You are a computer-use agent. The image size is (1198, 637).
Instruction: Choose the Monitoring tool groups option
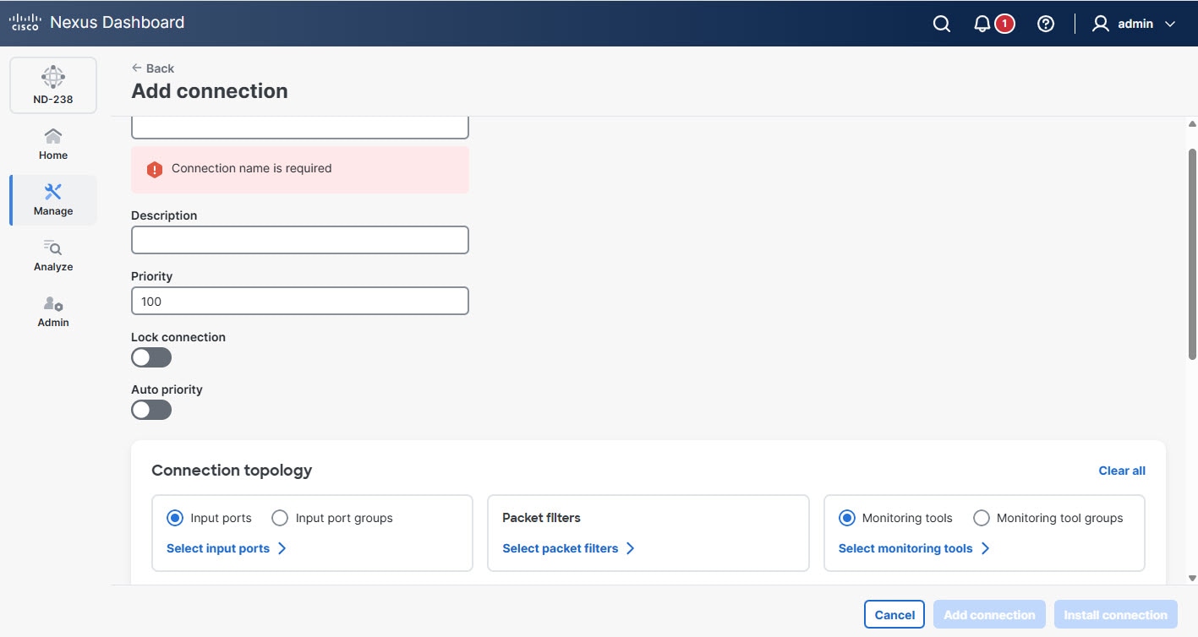981,517
